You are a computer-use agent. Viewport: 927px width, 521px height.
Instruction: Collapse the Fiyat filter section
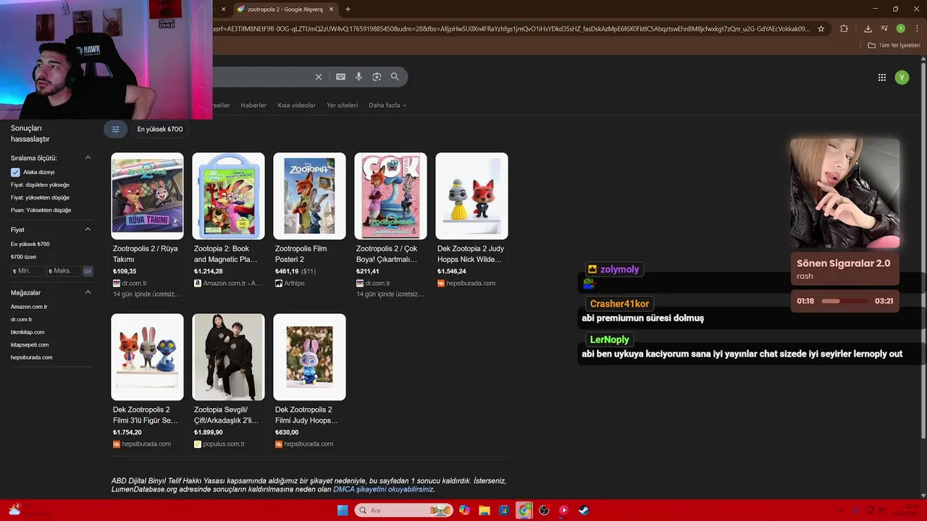click(88, 229)
